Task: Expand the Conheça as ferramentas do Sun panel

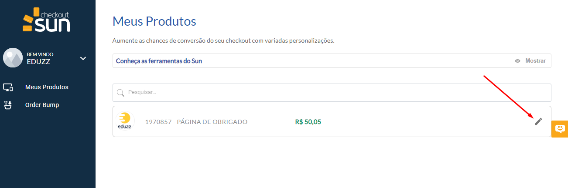Action: [159, 61]
